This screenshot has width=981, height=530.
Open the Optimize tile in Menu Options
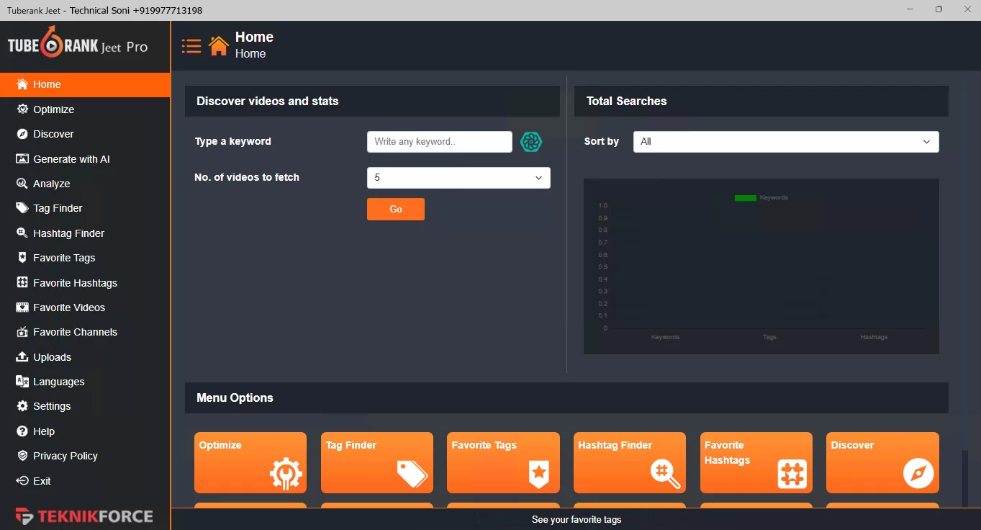(x=250, y=462)
